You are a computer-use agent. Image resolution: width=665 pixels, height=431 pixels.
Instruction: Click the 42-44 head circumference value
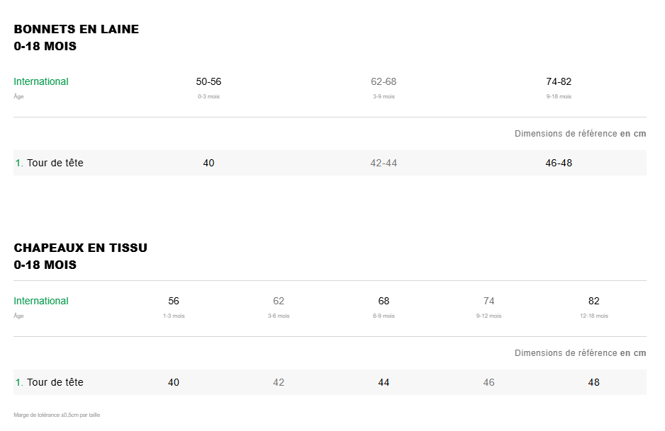[x=384, y=163]
